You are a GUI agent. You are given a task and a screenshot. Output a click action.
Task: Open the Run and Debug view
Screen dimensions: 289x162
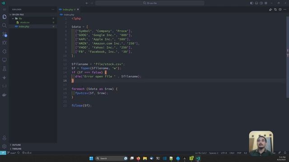5,43
